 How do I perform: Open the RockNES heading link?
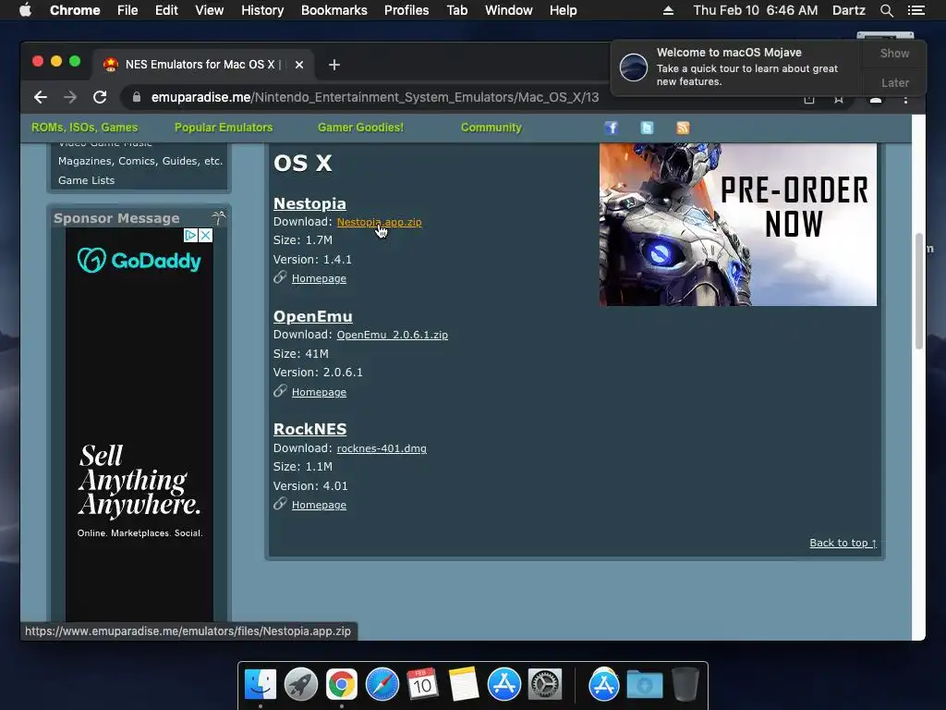pyautogui.click(x=310, y=429)
